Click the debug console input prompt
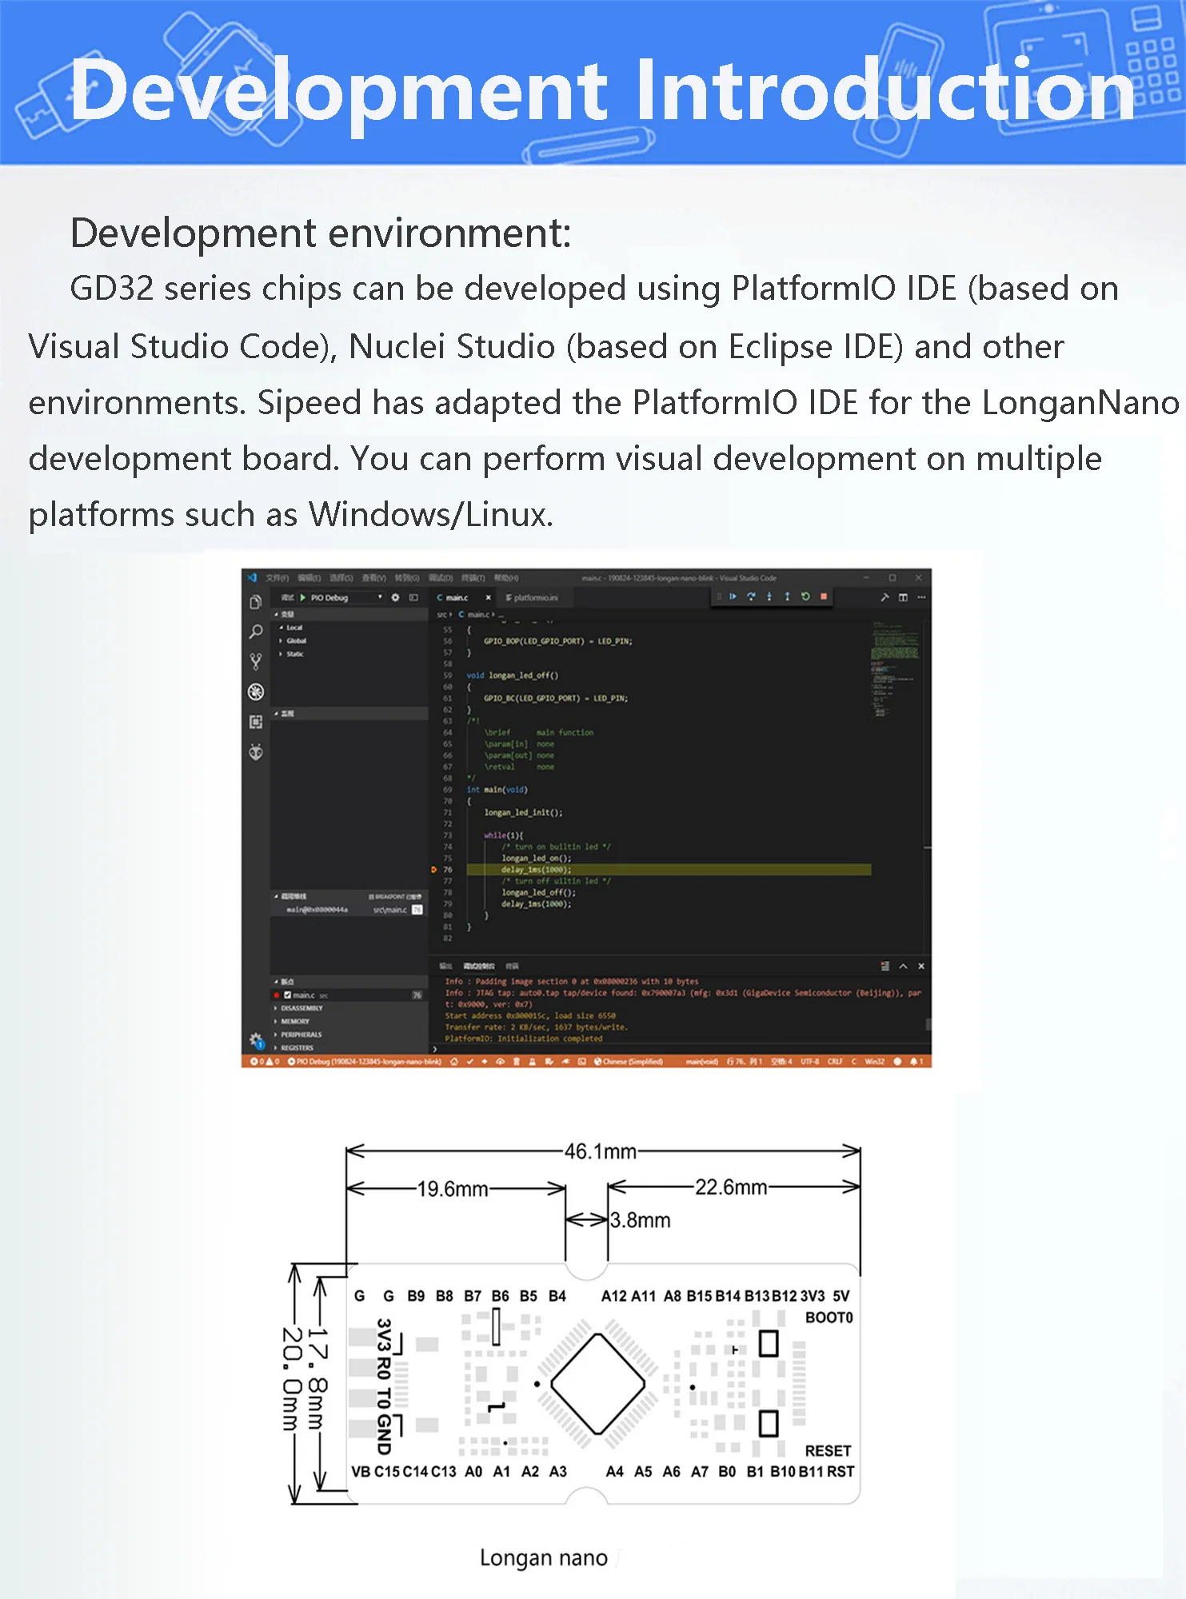 678,1048
